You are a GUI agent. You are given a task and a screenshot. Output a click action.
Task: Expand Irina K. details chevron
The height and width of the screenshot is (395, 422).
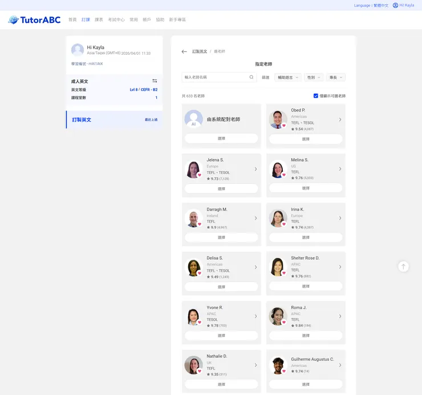340,218
